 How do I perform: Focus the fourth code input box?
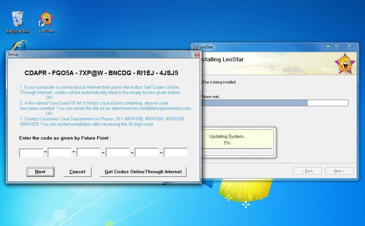coord(117,152)
